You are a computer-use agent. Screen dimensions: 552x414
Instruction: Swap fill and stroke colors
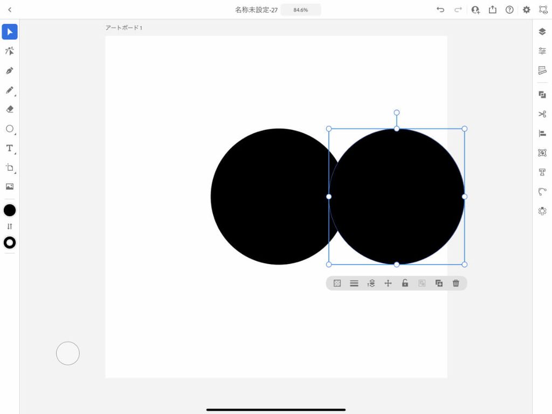[10, 226]
